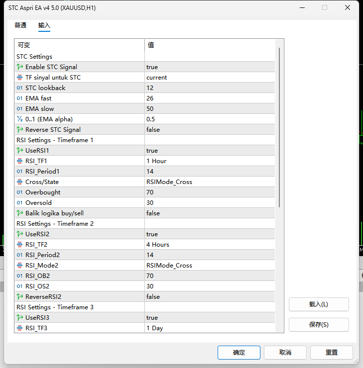
Task: Toggle the Enable STC Signal true value
Action: (x=210, y=67)
